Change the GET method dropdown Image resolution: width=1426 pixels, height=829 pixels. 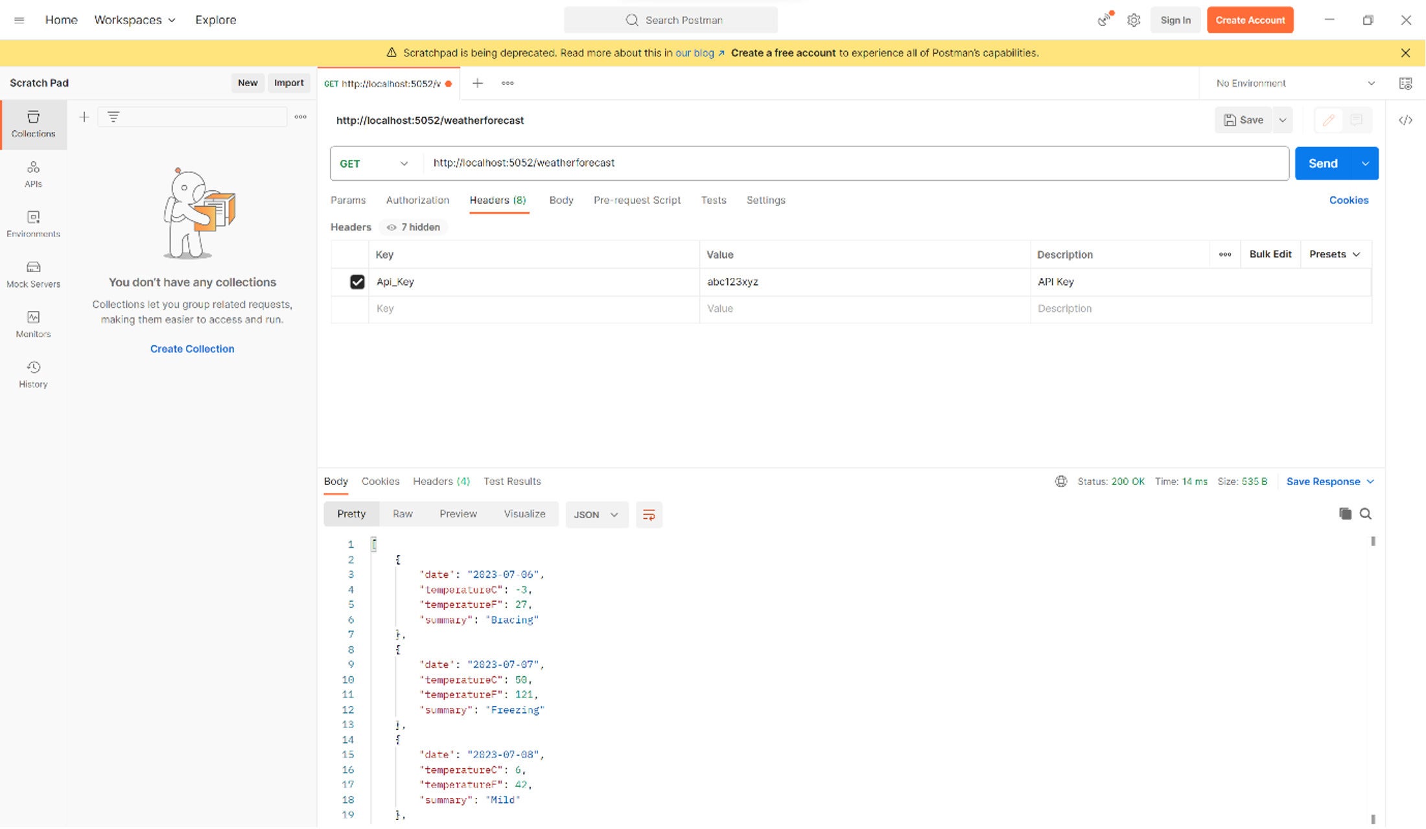click(374, 164)
